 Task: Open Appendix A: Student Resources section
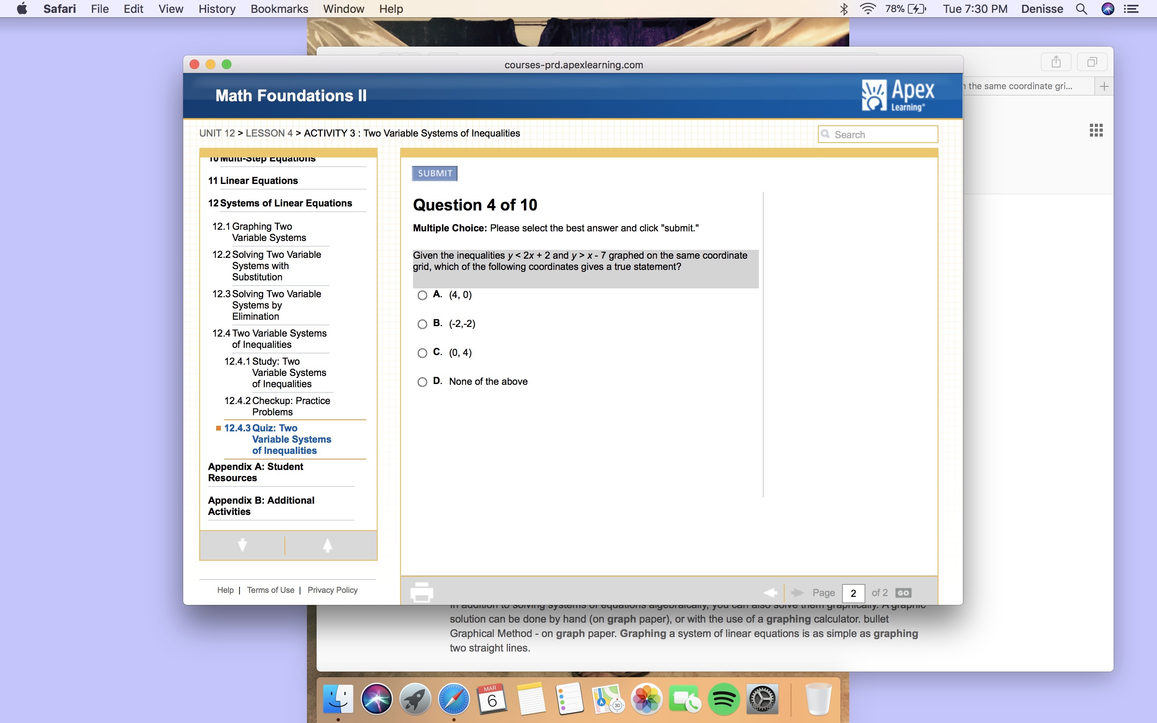click(256, 472)
